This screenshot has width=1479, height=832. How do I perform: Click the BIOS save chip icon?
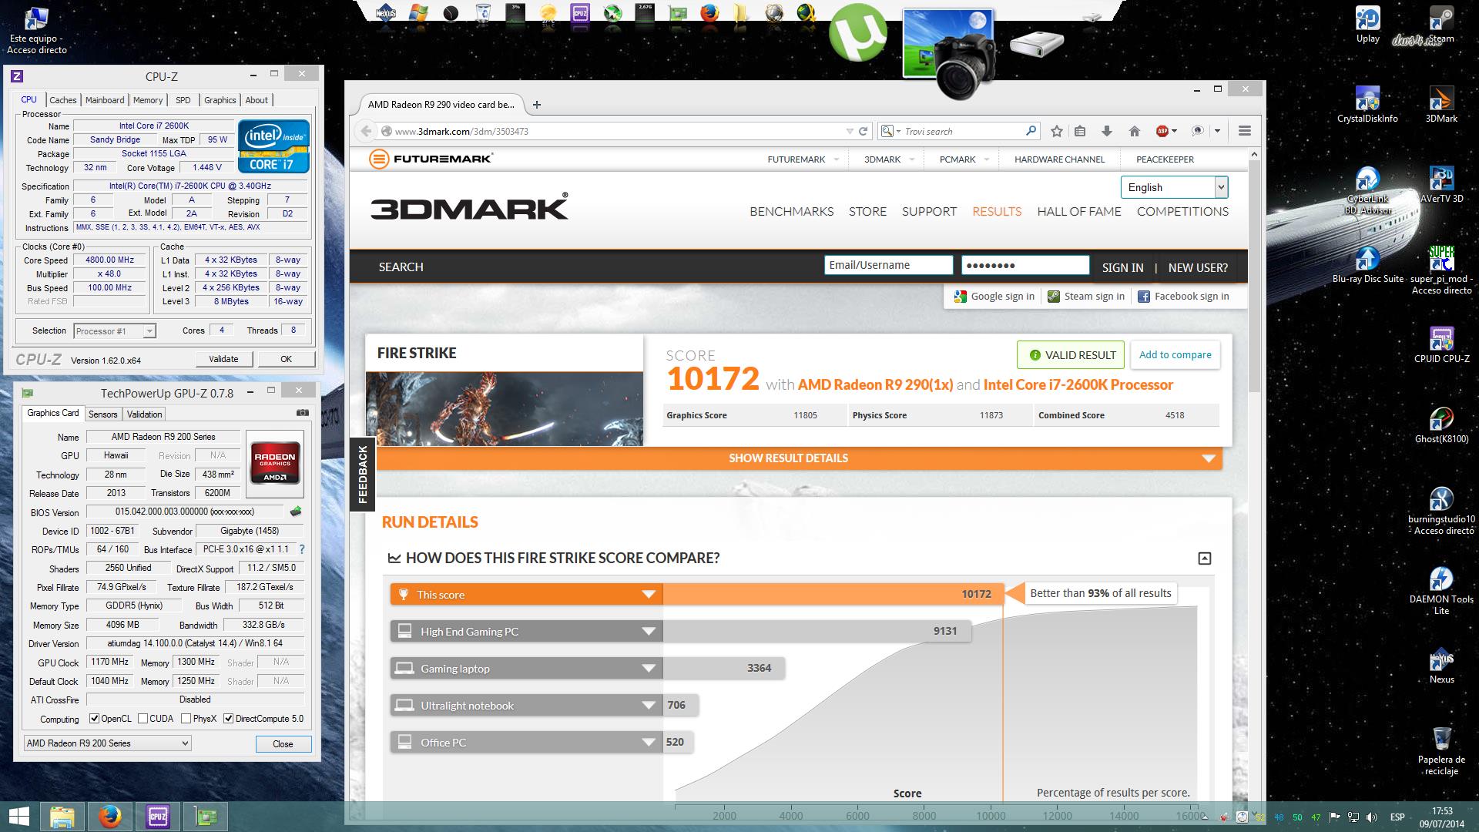tap(296, 512)
